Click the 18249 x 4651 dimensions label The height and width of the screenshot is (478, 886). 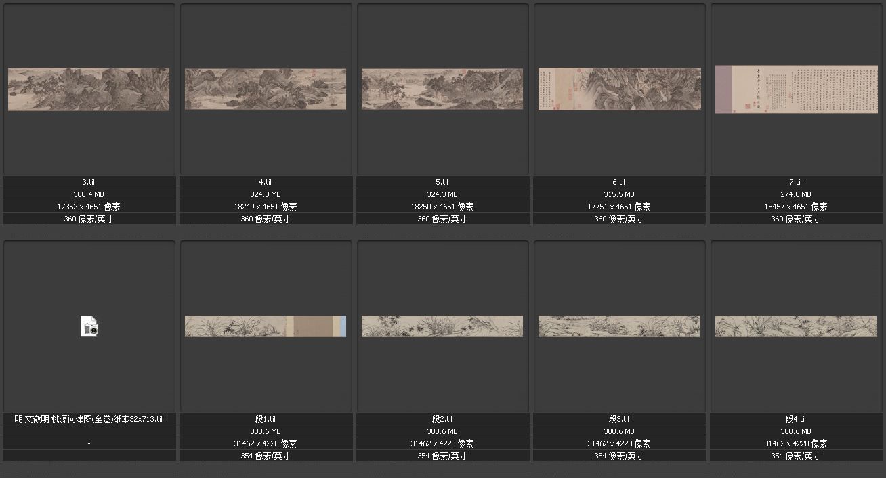pyautogui.click(x=266, y=207)
